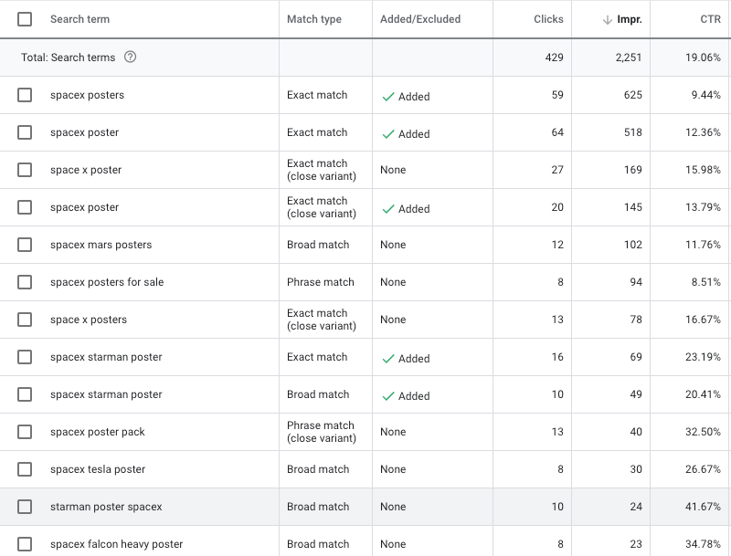Screen dimensions: 731x556
Task: Select the spacex poster pack checkbox
Action: [25, 432]
